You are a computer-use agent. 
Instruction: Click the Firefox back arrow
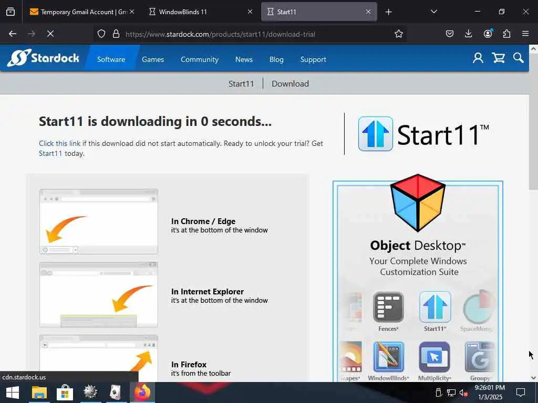tap(13, 34)
